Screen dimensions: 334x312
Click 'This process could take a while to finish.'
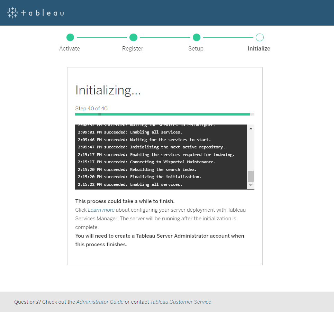125,201
